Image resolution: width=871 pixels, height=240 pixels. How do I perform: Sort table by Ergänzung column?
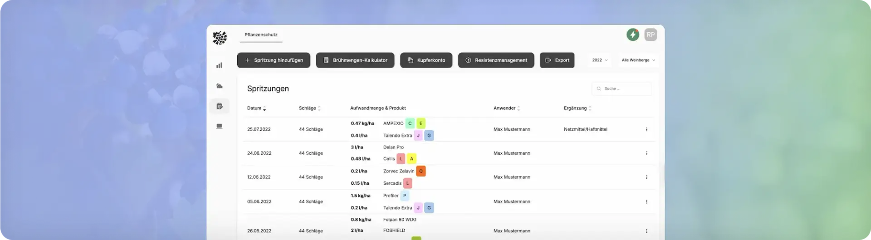[577, 108]
